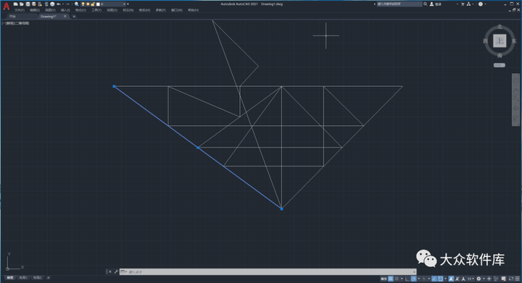
Task: Toggle object snap in status bar
Action: [440, 279]
